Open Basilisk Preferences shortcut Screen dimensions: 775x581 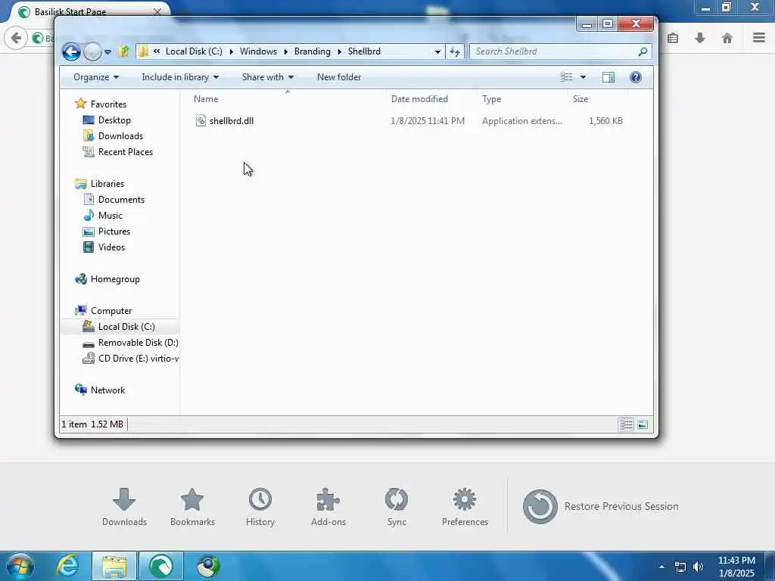coord(465,508)
